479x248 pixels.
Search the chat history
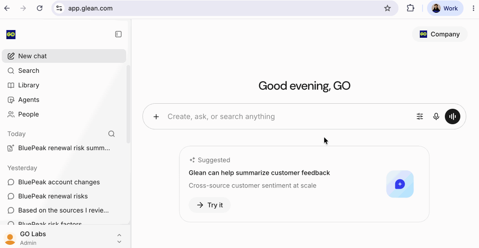click(112, 134)
